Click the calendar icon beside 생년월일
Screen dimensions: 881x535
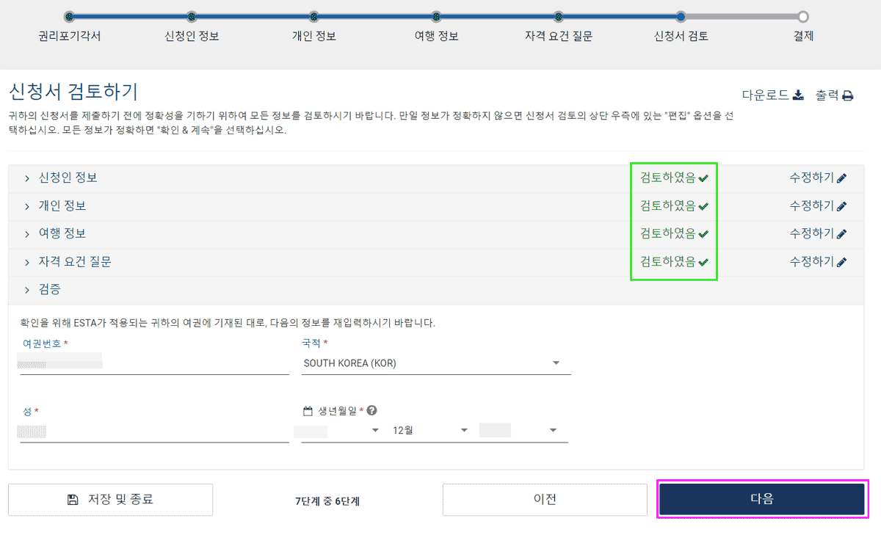(x=308, y=411)
